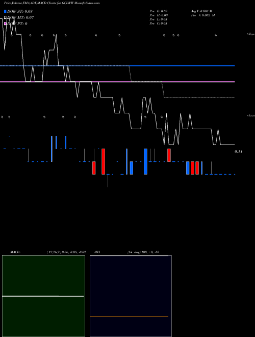Click inside the dark blue ADX chart panel
The width and height of the screenshot is (255, 337).
click(131, 296)
